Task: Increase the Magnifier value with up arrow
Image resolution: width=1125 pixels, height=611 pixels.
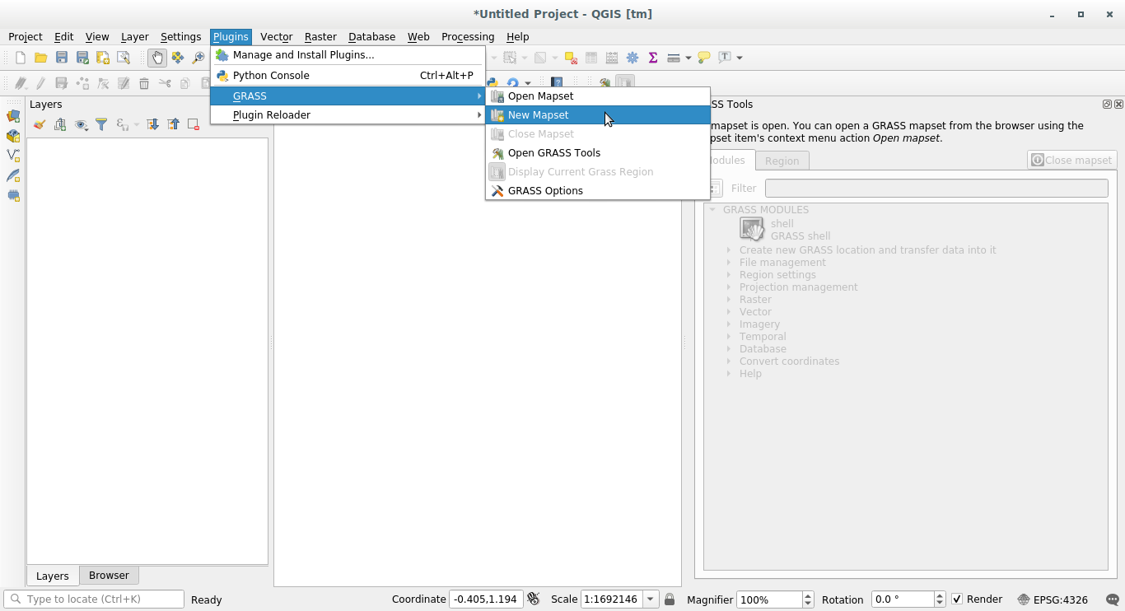Action: tap(808, 595)
